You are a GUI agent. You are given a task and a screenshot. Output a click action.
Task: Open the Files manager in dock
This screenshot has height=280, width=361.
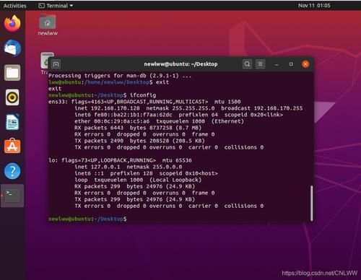(x=12, y=73)
